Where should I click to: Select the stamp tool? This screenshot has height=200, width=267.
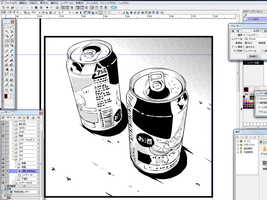point(11,85)
